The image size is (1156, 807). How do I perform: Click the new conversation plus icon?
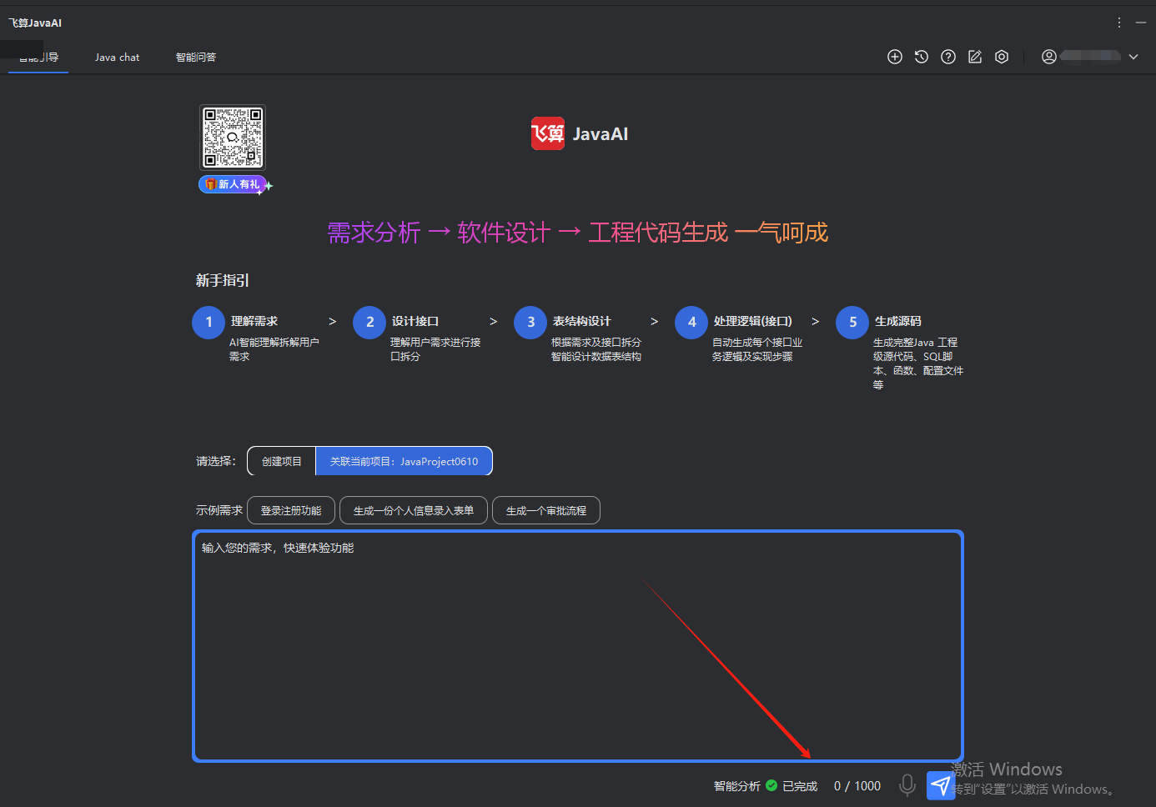point(895,57)
